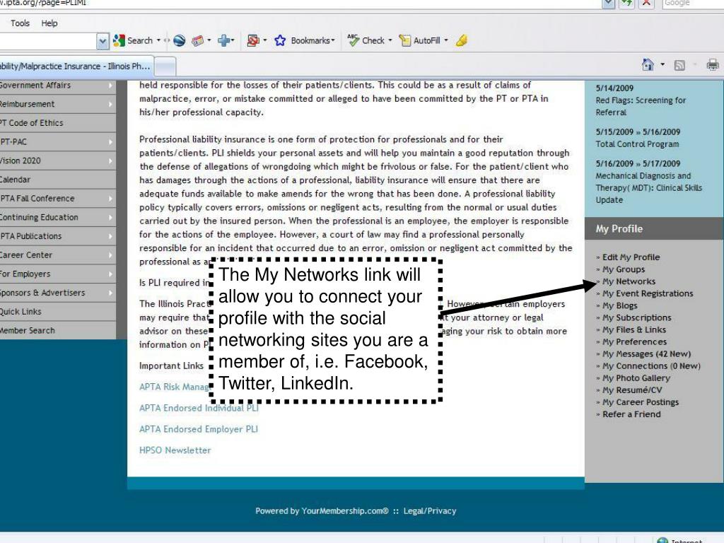This screenshot has height=543, width=724.
Task: Open the Vision 2020 sidebar item
Action: click(58, 160)
